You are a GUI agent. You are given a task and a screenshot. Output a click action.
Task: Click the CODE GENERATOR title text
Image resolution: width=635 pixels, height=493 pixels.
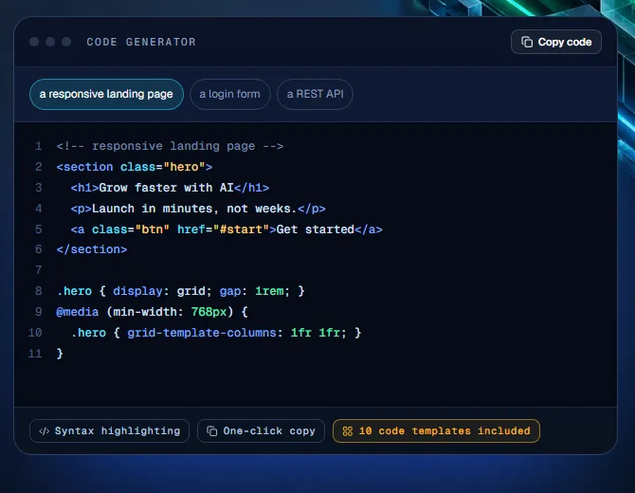(x=141, y=42)
